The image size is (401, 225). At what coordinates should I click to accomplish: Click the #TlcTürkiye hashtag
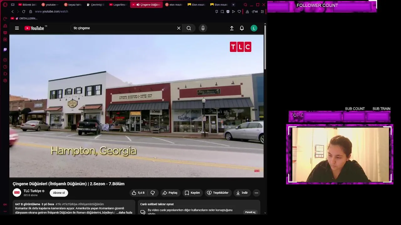pyautogui.click(x=70, y=204)
